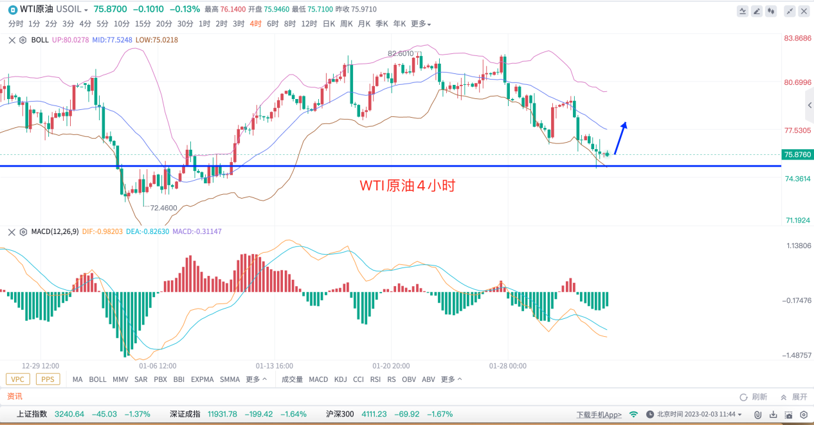
Task: Expand the right side panel arrow
Action: [810, 105]
